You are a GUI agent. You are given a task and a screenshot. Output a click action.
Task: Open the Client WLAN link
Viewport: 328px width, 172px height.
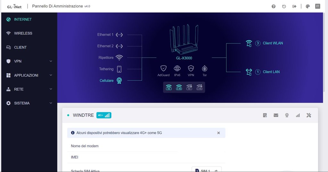click(273, 43)
